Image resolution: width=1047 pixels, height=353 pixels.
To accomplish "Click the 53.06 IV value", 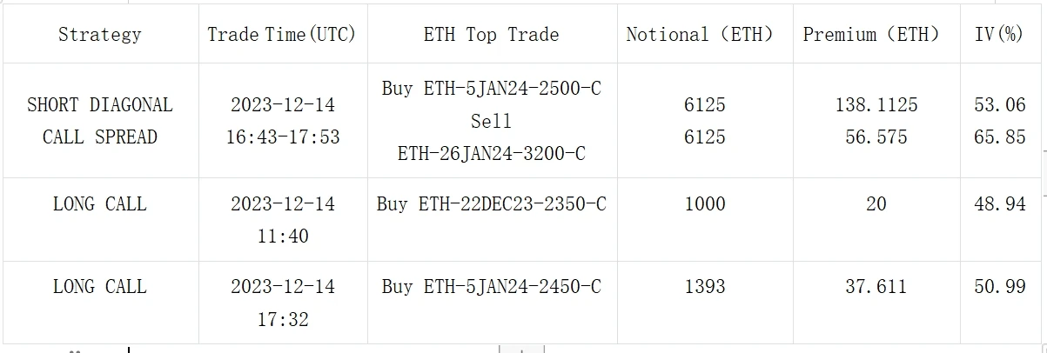I will click(x=1000, y=105).
